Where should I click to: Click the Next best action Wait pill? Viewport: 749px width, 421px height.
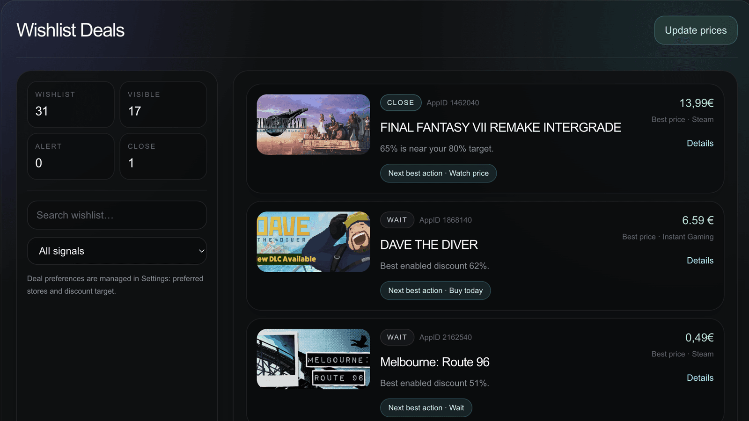tap(426, 408)
